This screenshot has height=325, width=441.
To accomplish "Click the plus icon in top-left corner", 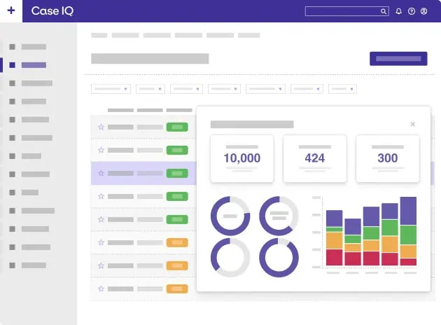I will point(10,11).
